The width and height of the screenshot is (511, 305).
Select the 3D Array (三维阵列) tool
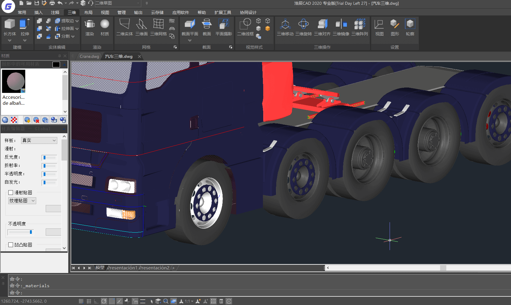360,27
